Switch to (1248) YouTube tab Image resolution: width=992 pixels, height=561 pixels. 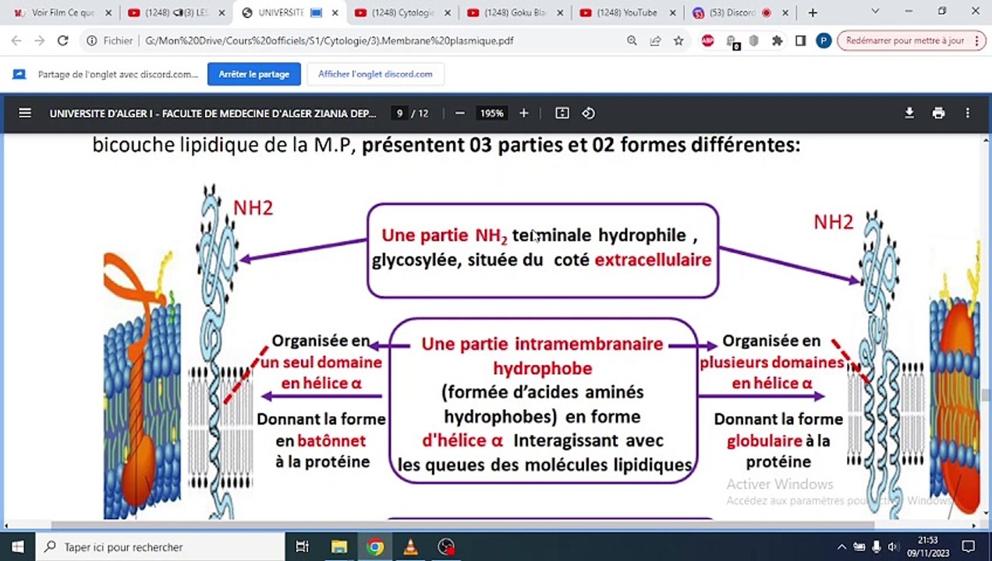click(627, 12)
